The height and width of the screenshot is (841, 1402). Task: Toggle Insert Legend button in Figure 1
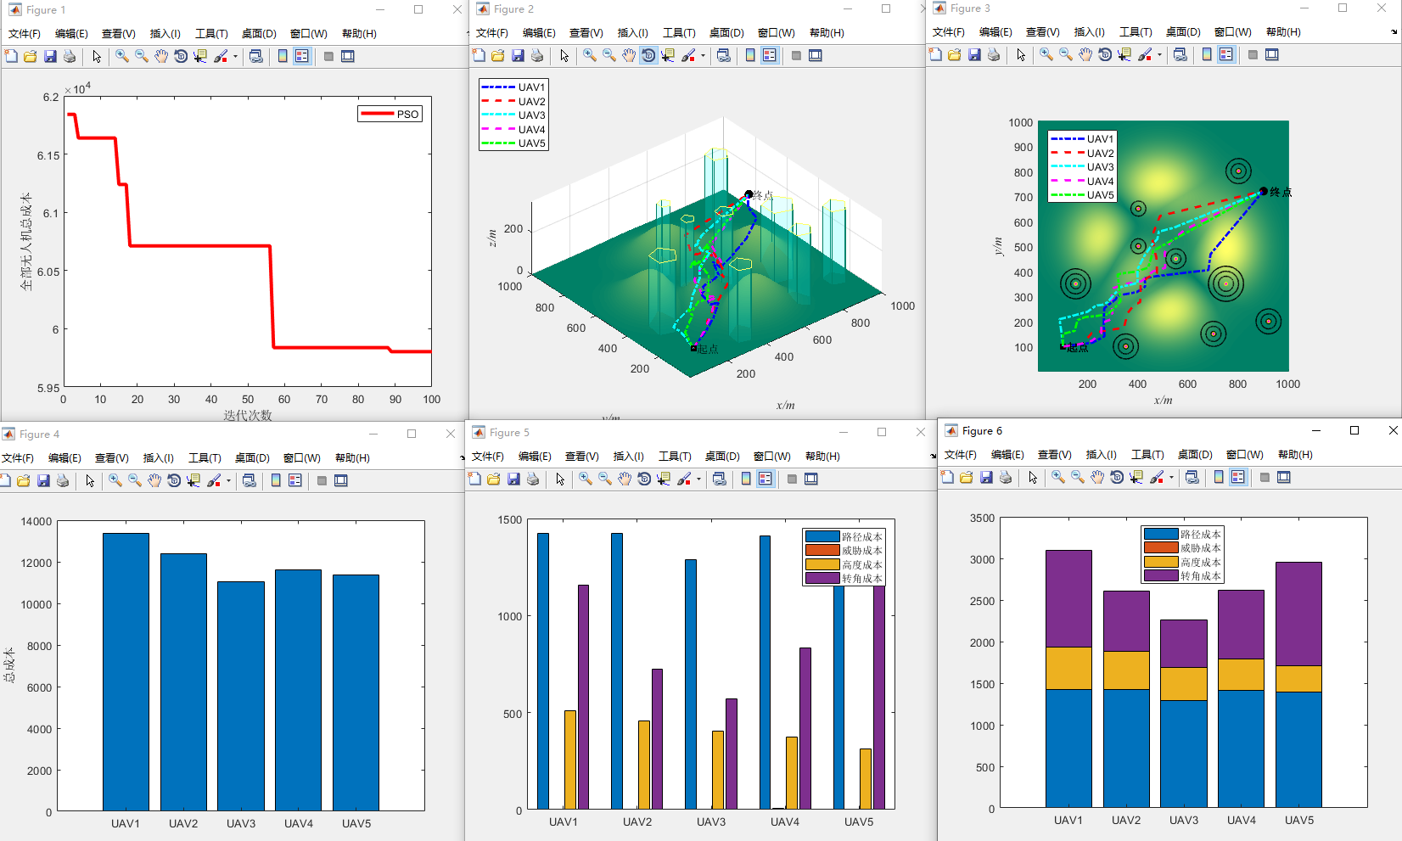click(302, 56)
